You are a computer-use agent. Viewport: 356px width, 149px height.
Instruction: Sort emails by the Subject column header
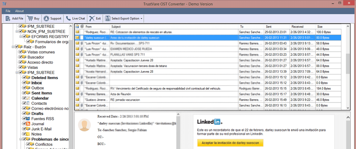tap(116, 27)
